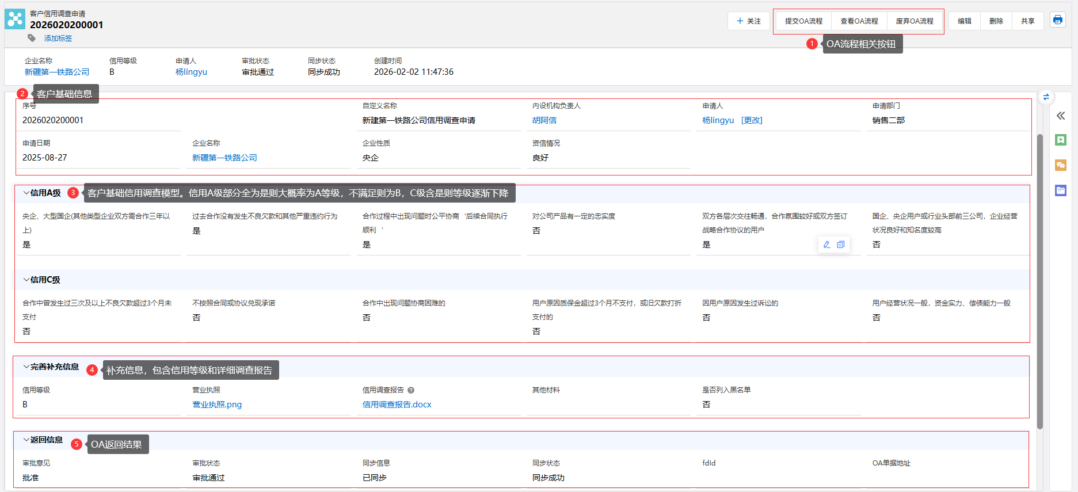
Task: Open the 信用调查报告.docx attachment link
Action: (x=397, y=405)
